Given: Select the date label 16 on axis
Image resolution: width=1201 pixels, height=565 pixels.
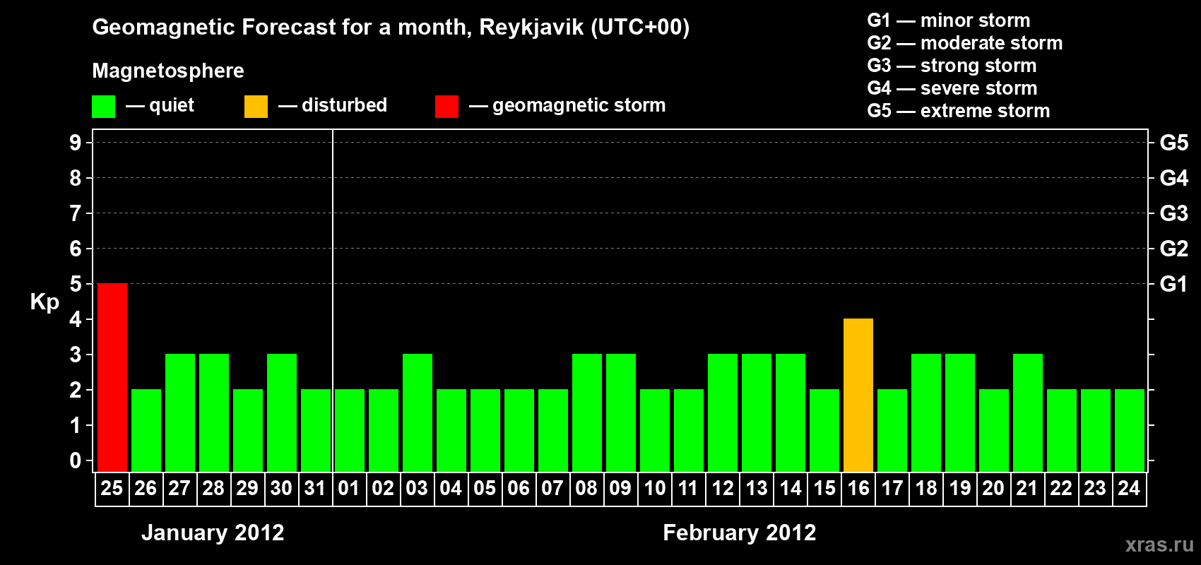Looking at the screenshot, I should (x=858, y=489).
